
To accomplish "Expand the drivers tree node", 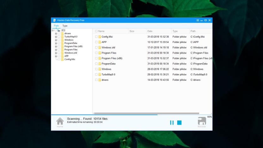I will pyautogui.click(x=56, y=34).
